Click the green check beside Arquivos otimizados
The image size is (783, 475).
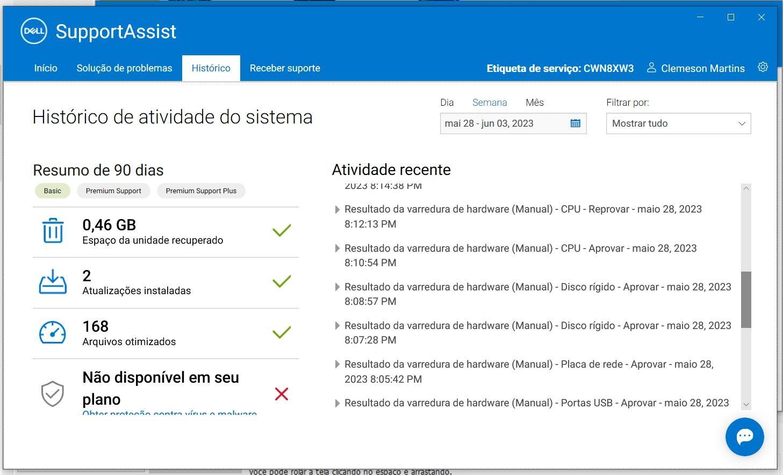[x=281, y=332]
